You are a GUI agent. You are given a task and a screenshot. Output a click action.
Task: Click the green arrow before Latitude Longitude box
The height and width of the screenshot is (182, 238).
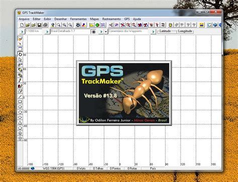(x=153, y=32)
